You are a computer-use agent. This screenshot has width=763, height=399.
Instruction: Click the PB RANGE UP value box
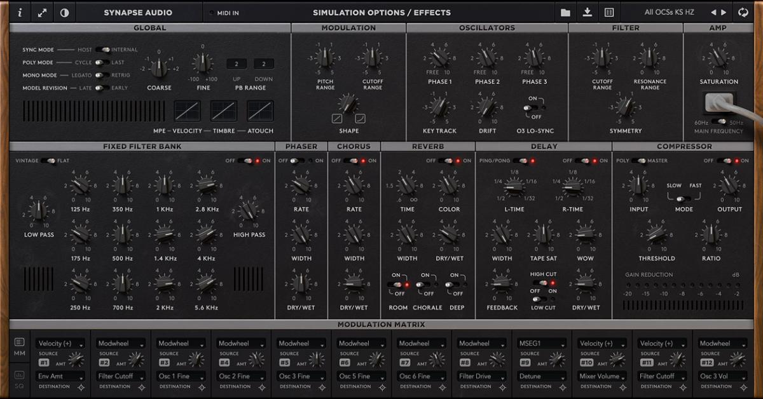237,64
